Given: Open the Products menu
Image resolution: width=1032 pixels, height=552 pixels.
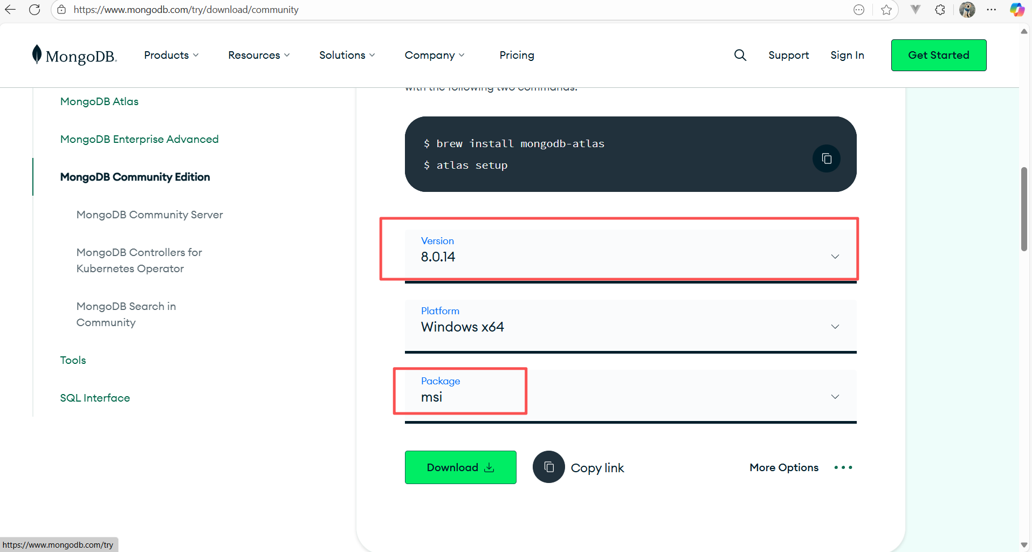Looking at the screenshot, I should (171, 55).
